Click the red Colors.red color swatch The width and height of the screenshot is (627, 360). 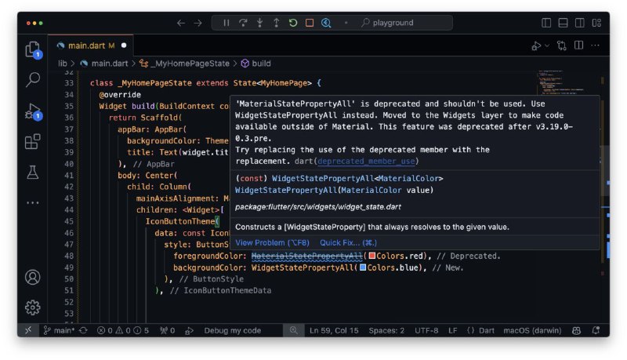click(371, 256)
